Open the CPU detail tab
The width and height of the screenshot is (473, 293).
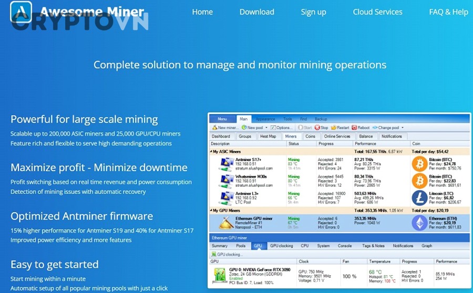pyautogui.click(x=305, y=246)
